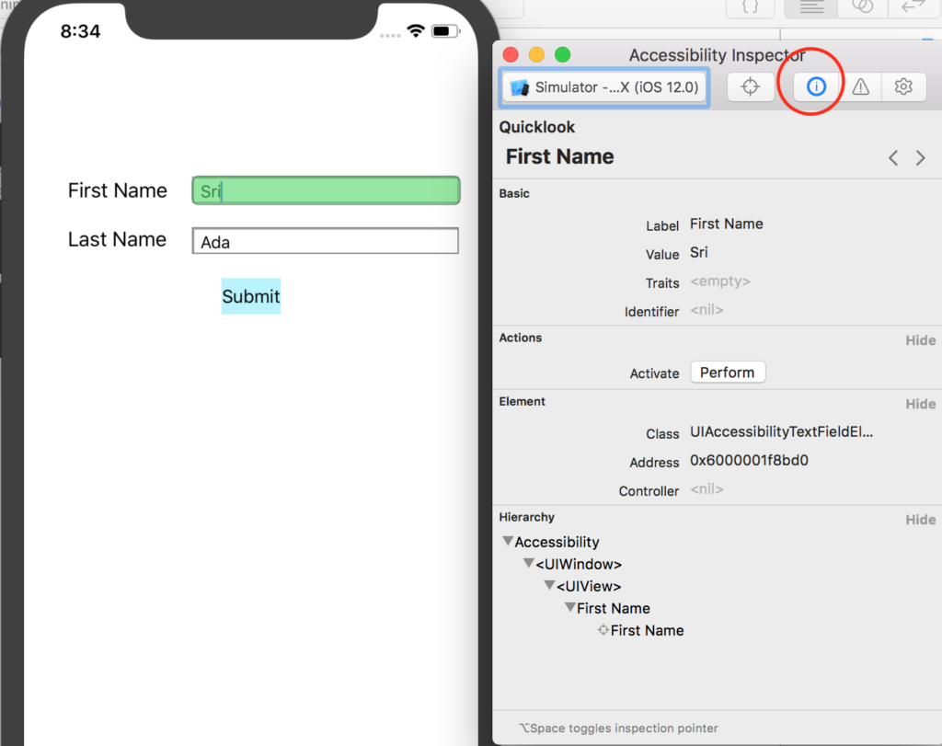Screen dimensions: 942x746
Task: Click the Last Name text field
Action: click(x=325, y=242)
